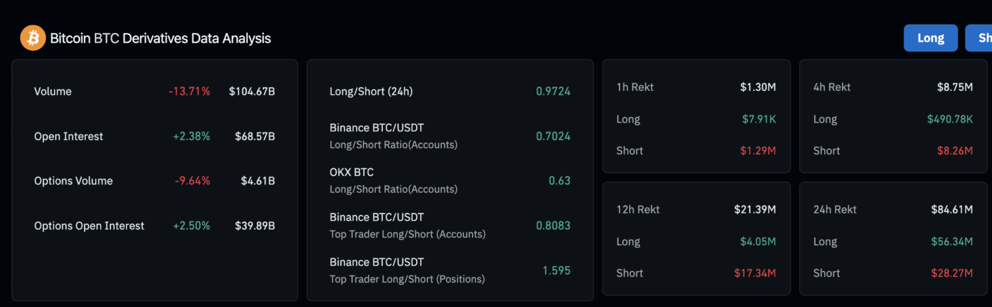The width and height of the screenshot is (992, 307).
Task: Click the Long/Short (24h) ratio 0.9724
Action: [x=553, y=92]
